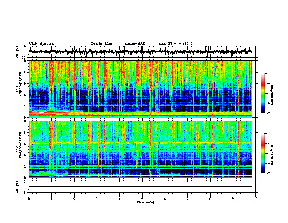Click the ch.1 voltage waveform trace panel
Viewport: 288px width, 223px height.
[142, 52]
